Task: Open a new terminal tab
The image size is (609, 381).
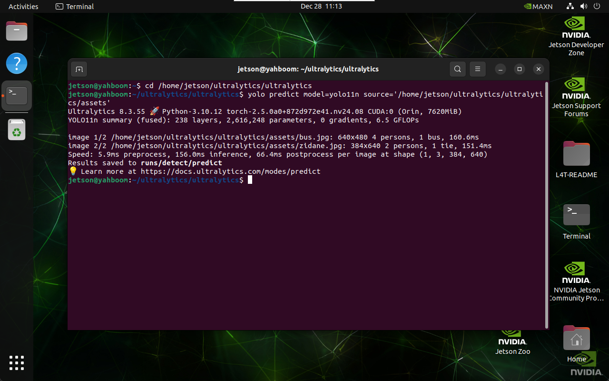Action: 79,69
